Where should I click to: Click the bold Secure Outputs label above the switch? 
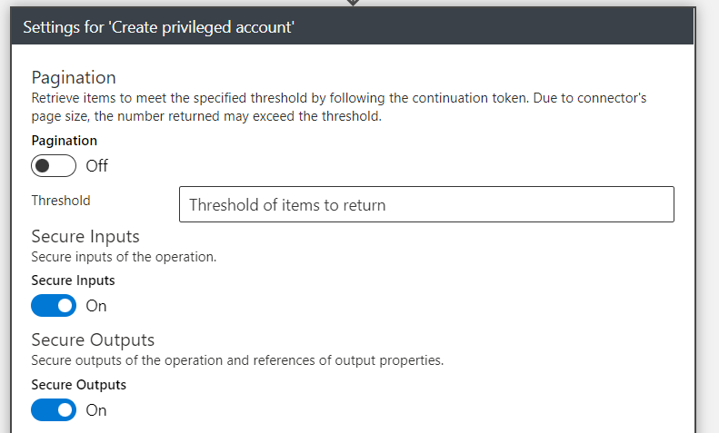[79, 385]
